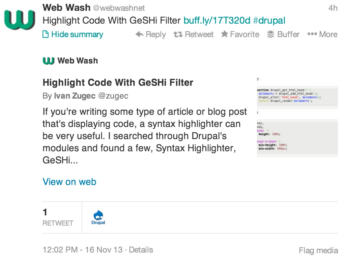Click the page summary document icon

(46, 34)
